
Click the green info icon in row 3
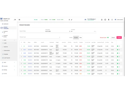pos(118,53)
